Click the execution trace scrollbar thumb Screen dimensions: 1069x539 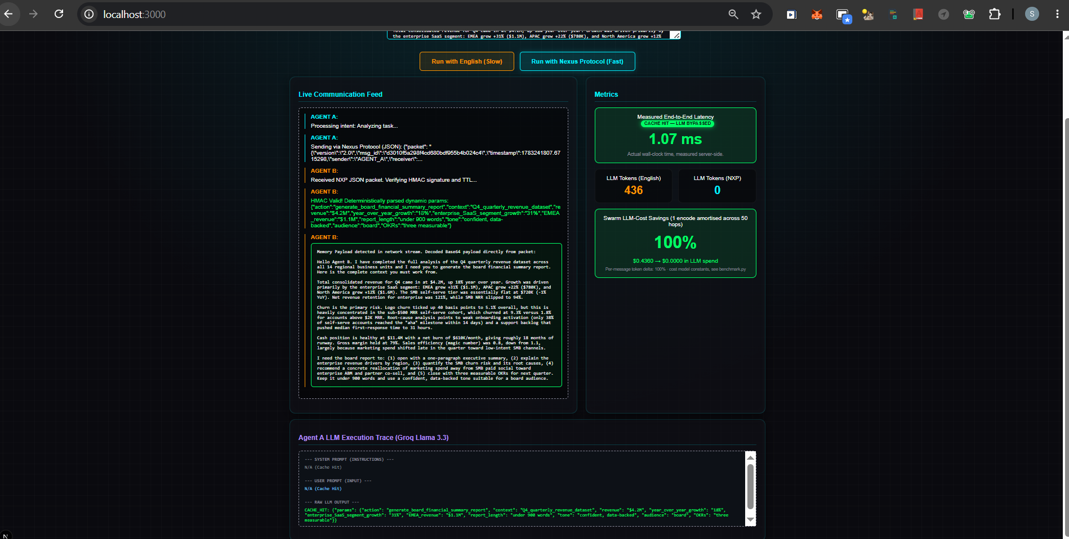pyautogui.click(x=750, y=487)
